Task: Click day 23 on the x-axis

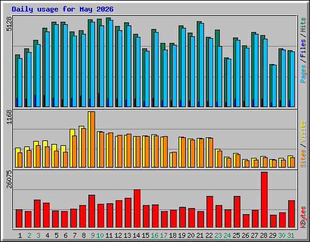Action: [x=218, y=235]
